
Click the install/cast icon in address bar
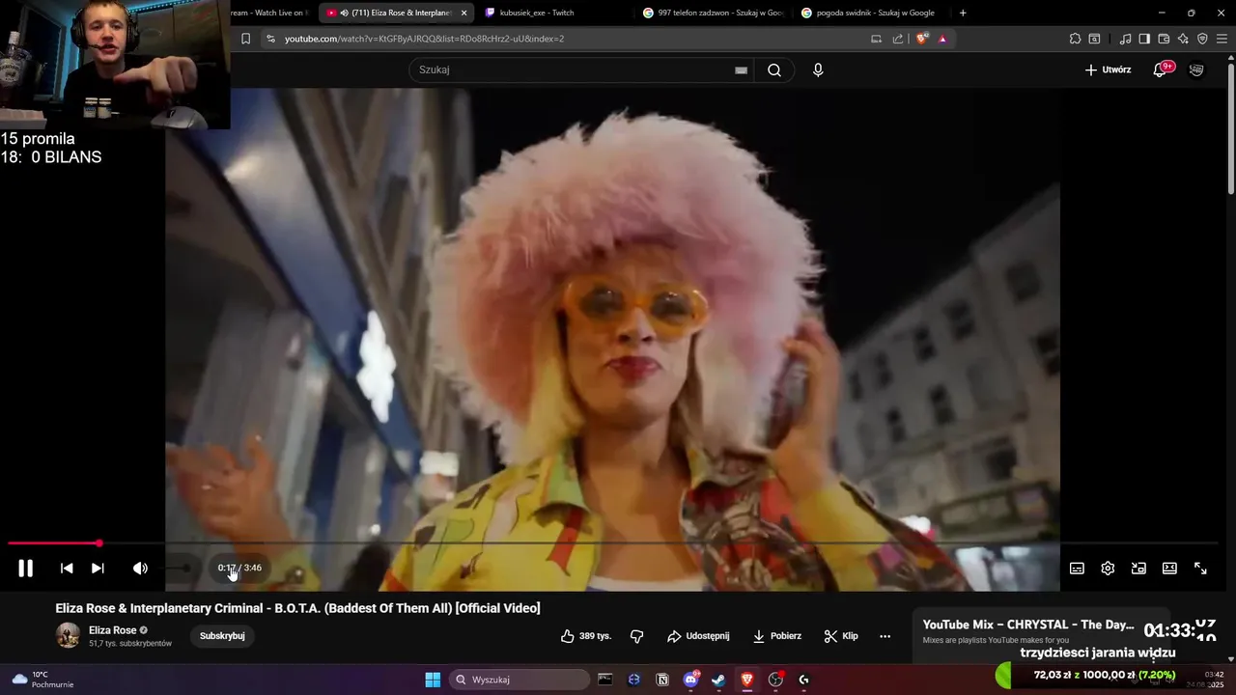[x=876, y=39]
